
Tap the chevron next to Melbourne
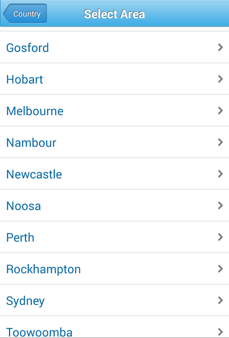click(220, 110)
